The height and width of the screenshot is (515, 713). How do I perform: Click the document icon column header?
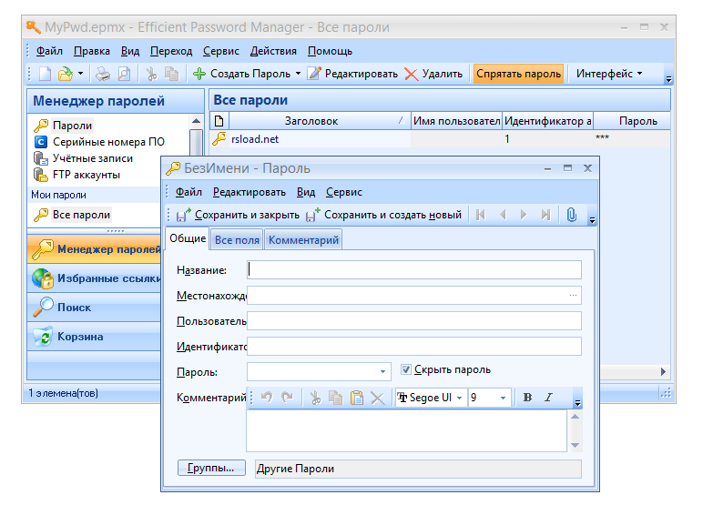(x=219, y=121)
